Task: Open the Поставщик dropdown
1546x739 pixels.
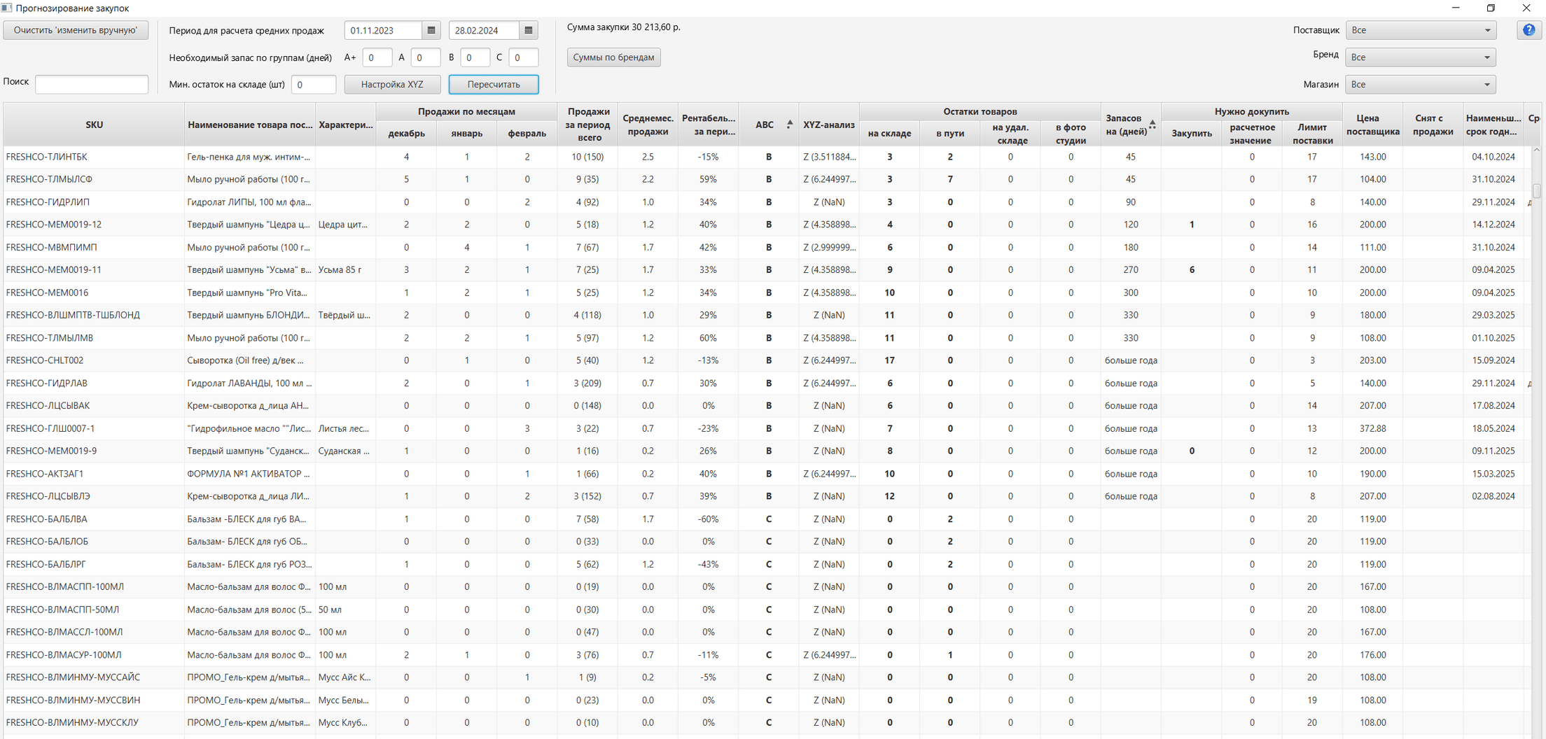Action: pyautogui.click(x=1421, y=30)
